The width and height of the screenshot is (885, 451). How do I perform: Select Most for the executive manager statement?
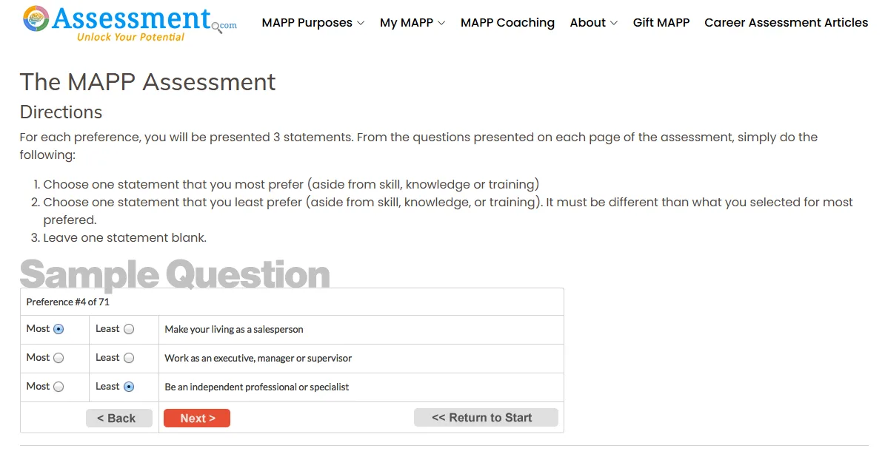tap(59, 358)
